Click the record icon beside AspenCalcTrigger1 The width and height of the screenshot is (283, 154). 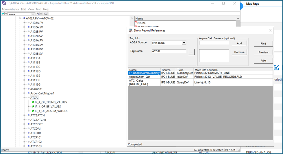coord(29,93)
